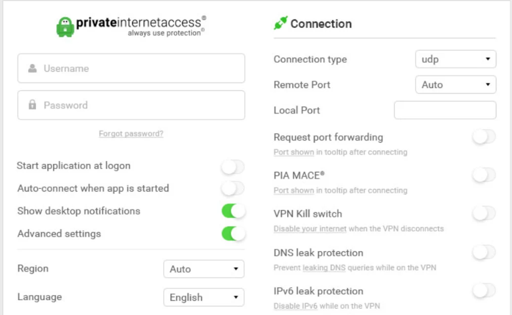The image size is (512, 315).
Task: Turn off Advanced settings toggle
Action: pos(233,234)
